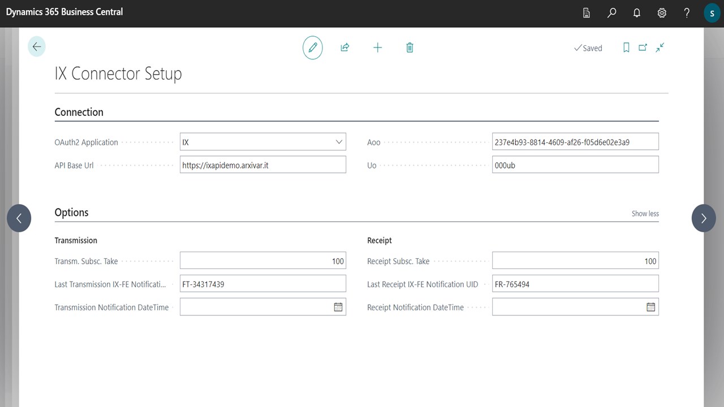Image resolution: width=724 pixels, height=407 pixels.
Task: Open the notifications bell
Action: click(x=637, y=13)
